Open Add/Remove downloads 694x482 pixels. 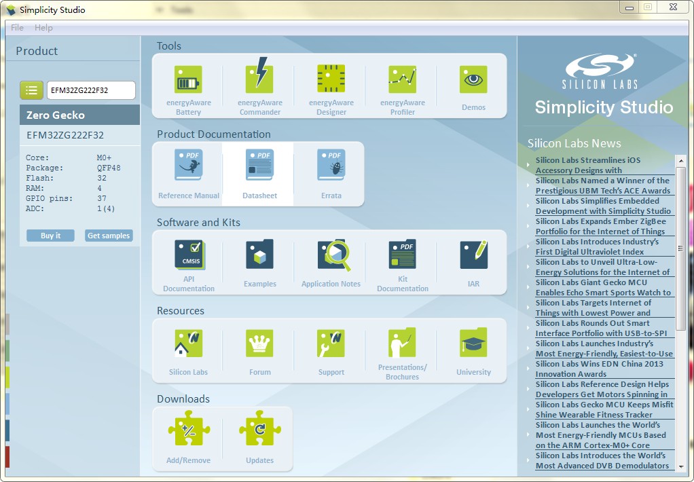coord(189,437)
